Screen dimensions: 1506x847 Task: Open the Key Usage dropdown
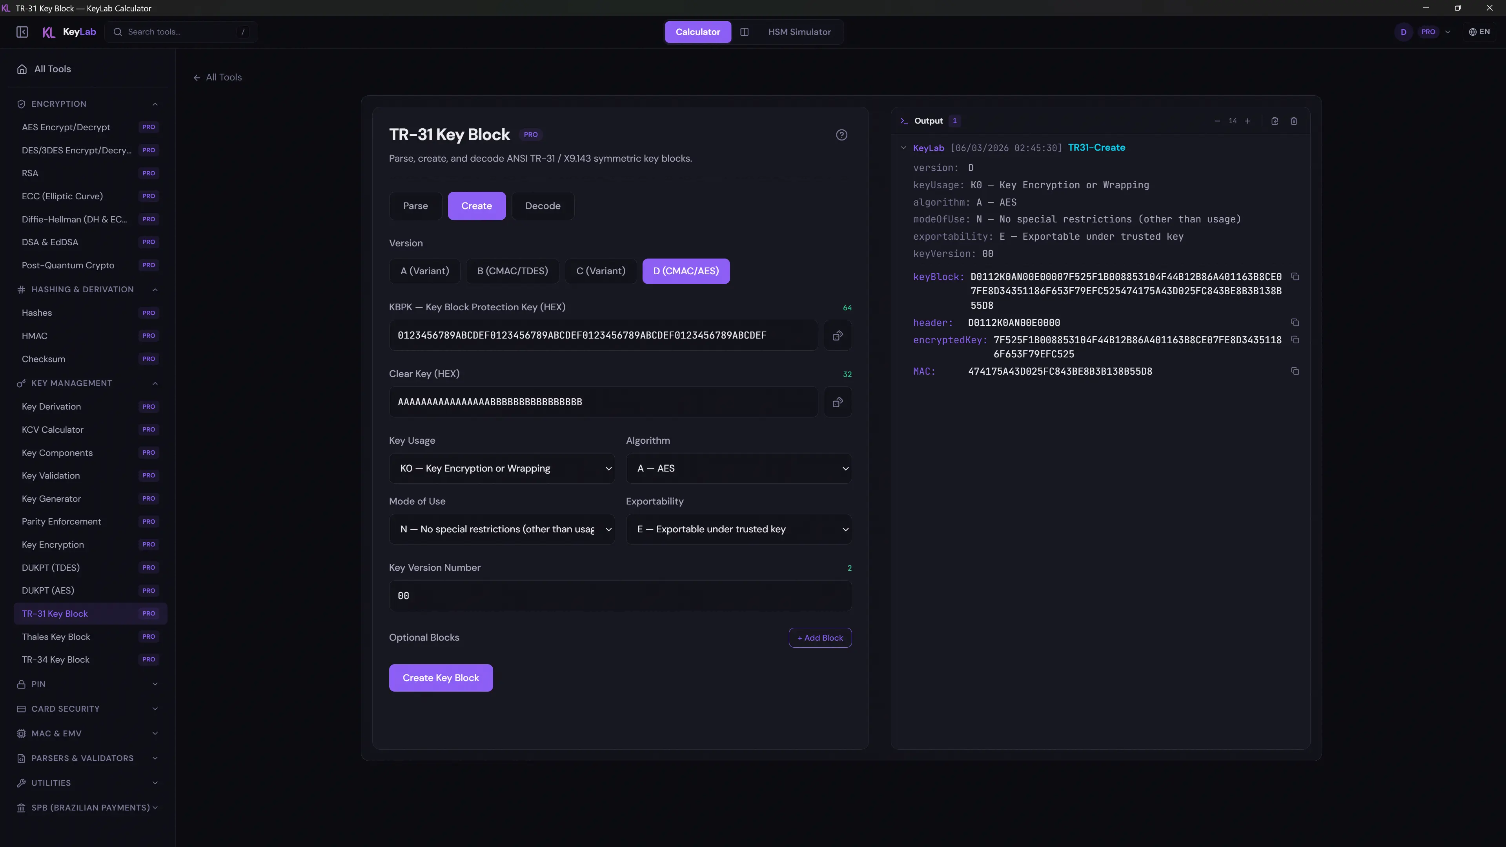[x=502, y=468]
